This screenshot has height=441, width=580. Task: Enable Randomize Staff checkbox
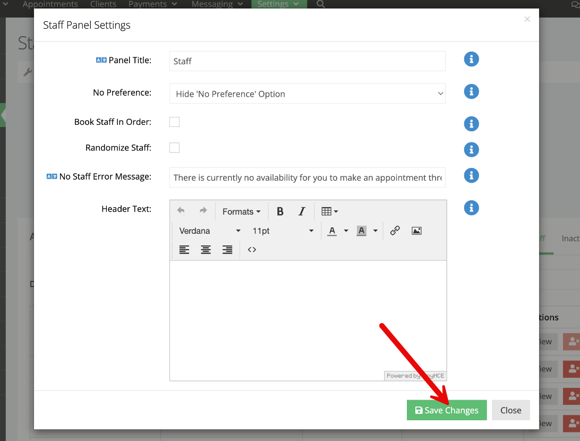[x=175, y=148]
